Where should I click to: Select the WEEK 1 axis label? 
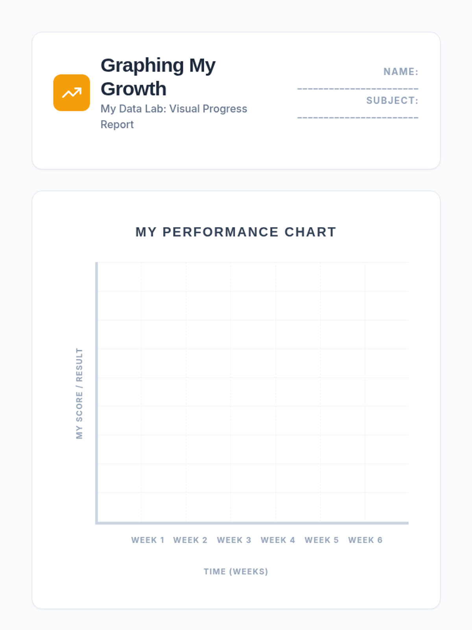(x=147, y=540)
